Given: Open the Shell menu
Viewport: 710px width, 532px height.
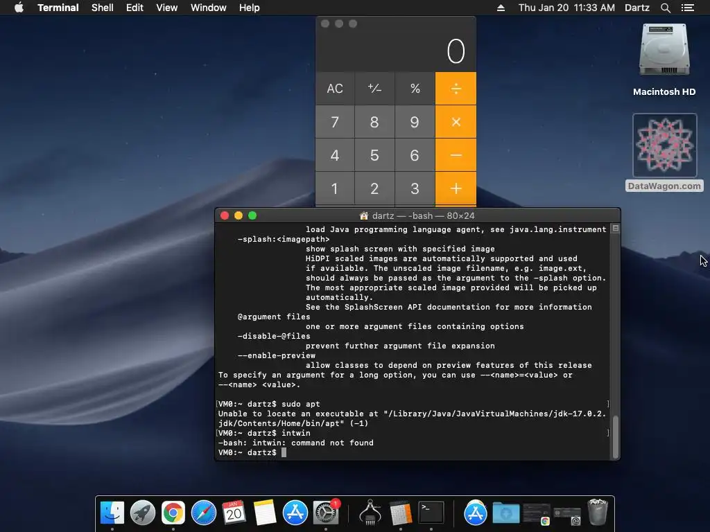Looking at the screenshot, I should (x=103, y=8).
